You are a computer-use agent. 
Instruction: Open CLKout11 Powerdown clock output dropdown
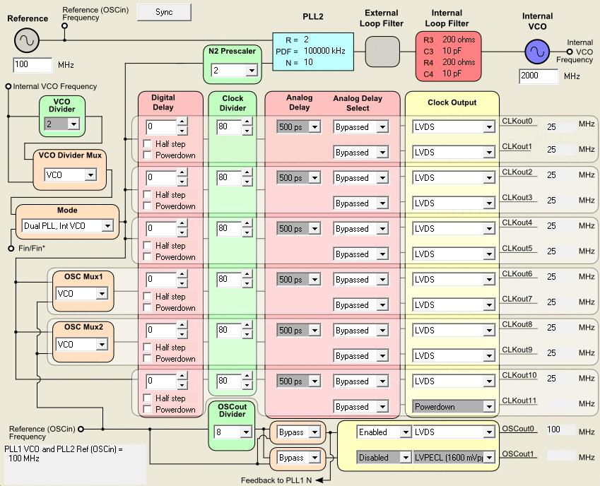[x=488, y=407]
